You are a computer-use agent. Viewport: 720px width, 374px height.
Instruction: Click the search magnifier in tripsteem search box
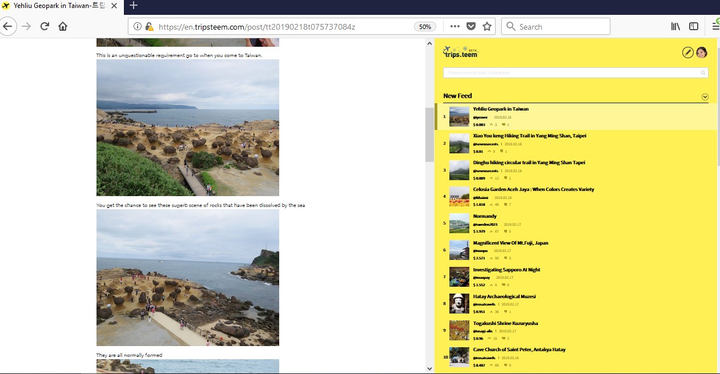(x=703, y=73)
